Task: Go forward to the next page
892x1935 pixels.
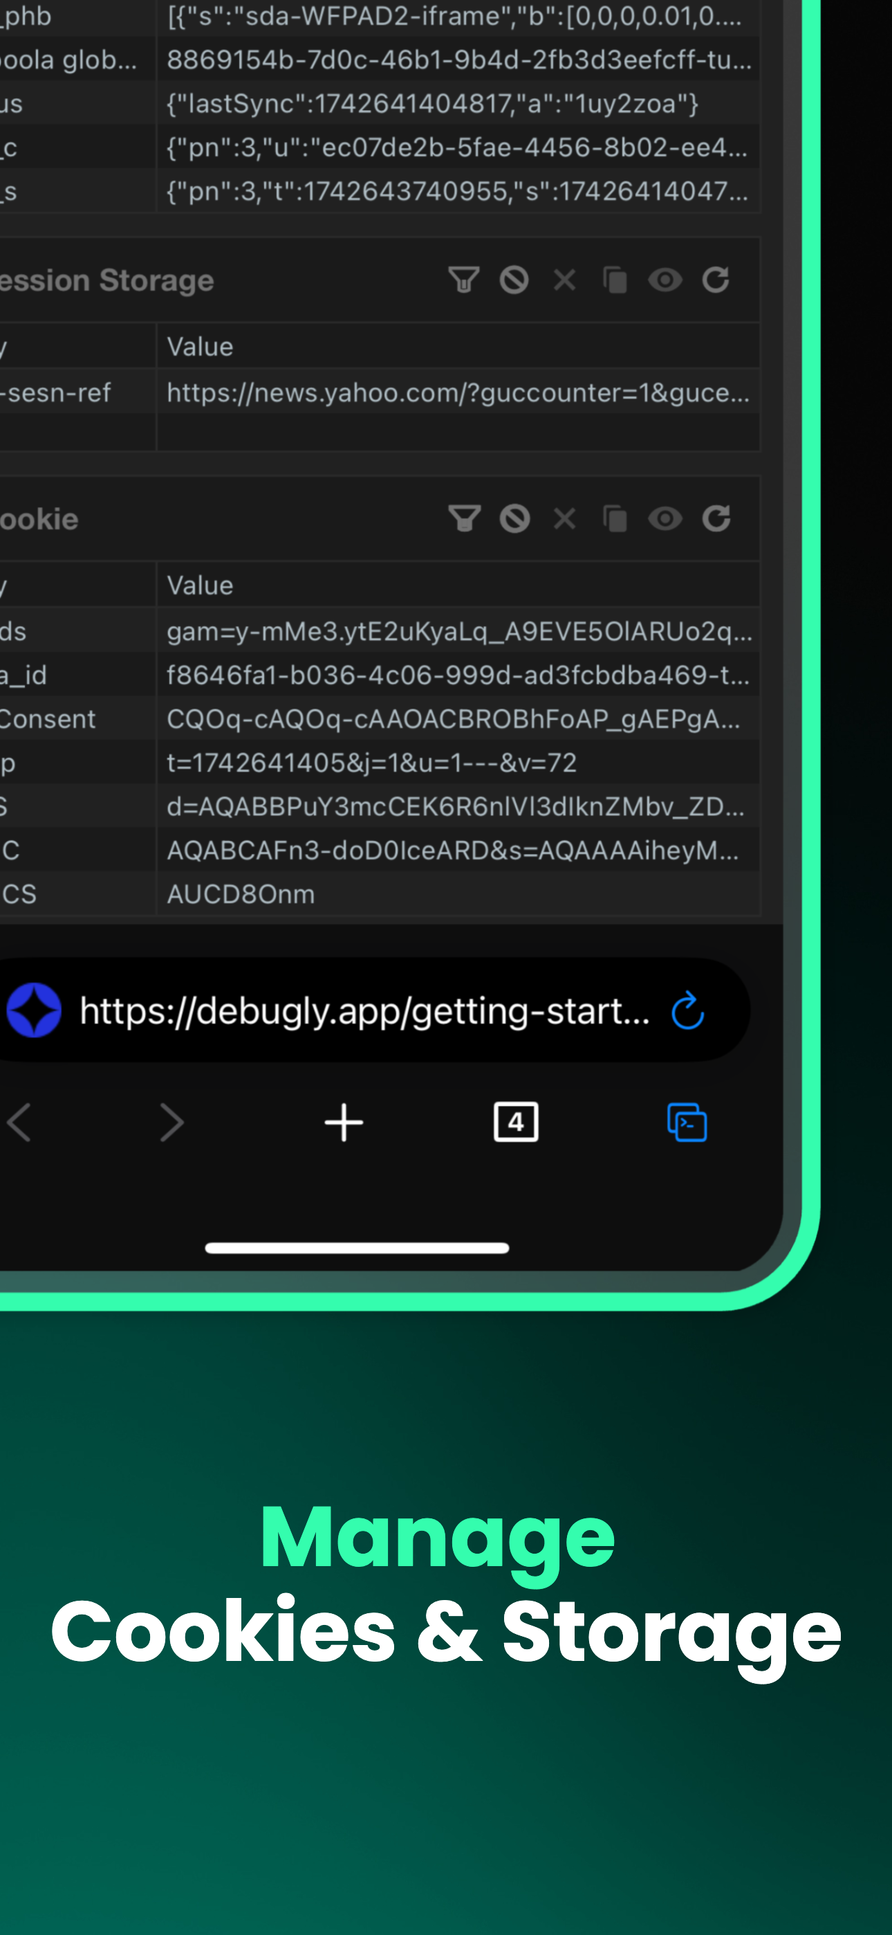Action: [172, 1123]
